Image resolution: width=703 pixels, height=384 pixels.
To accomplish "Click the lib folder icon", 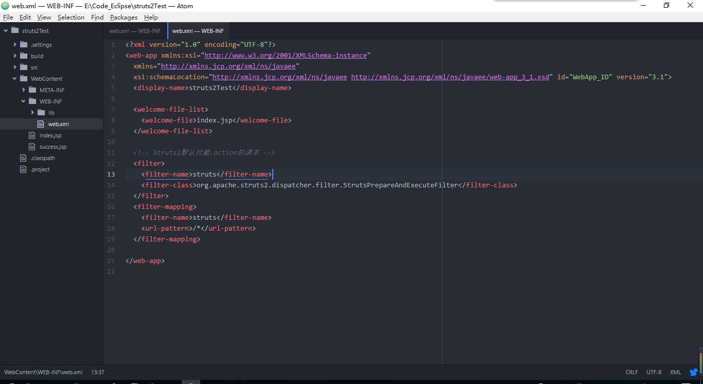I will point(41,112).
